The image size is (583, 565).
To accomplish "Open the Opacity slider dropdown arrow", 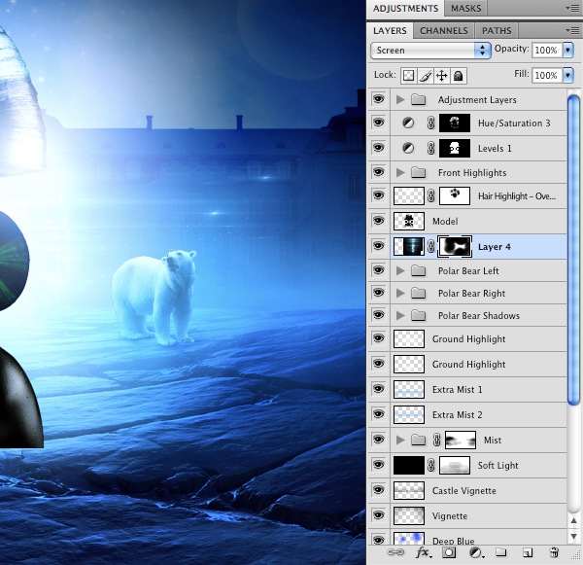I will coord(568,50).
